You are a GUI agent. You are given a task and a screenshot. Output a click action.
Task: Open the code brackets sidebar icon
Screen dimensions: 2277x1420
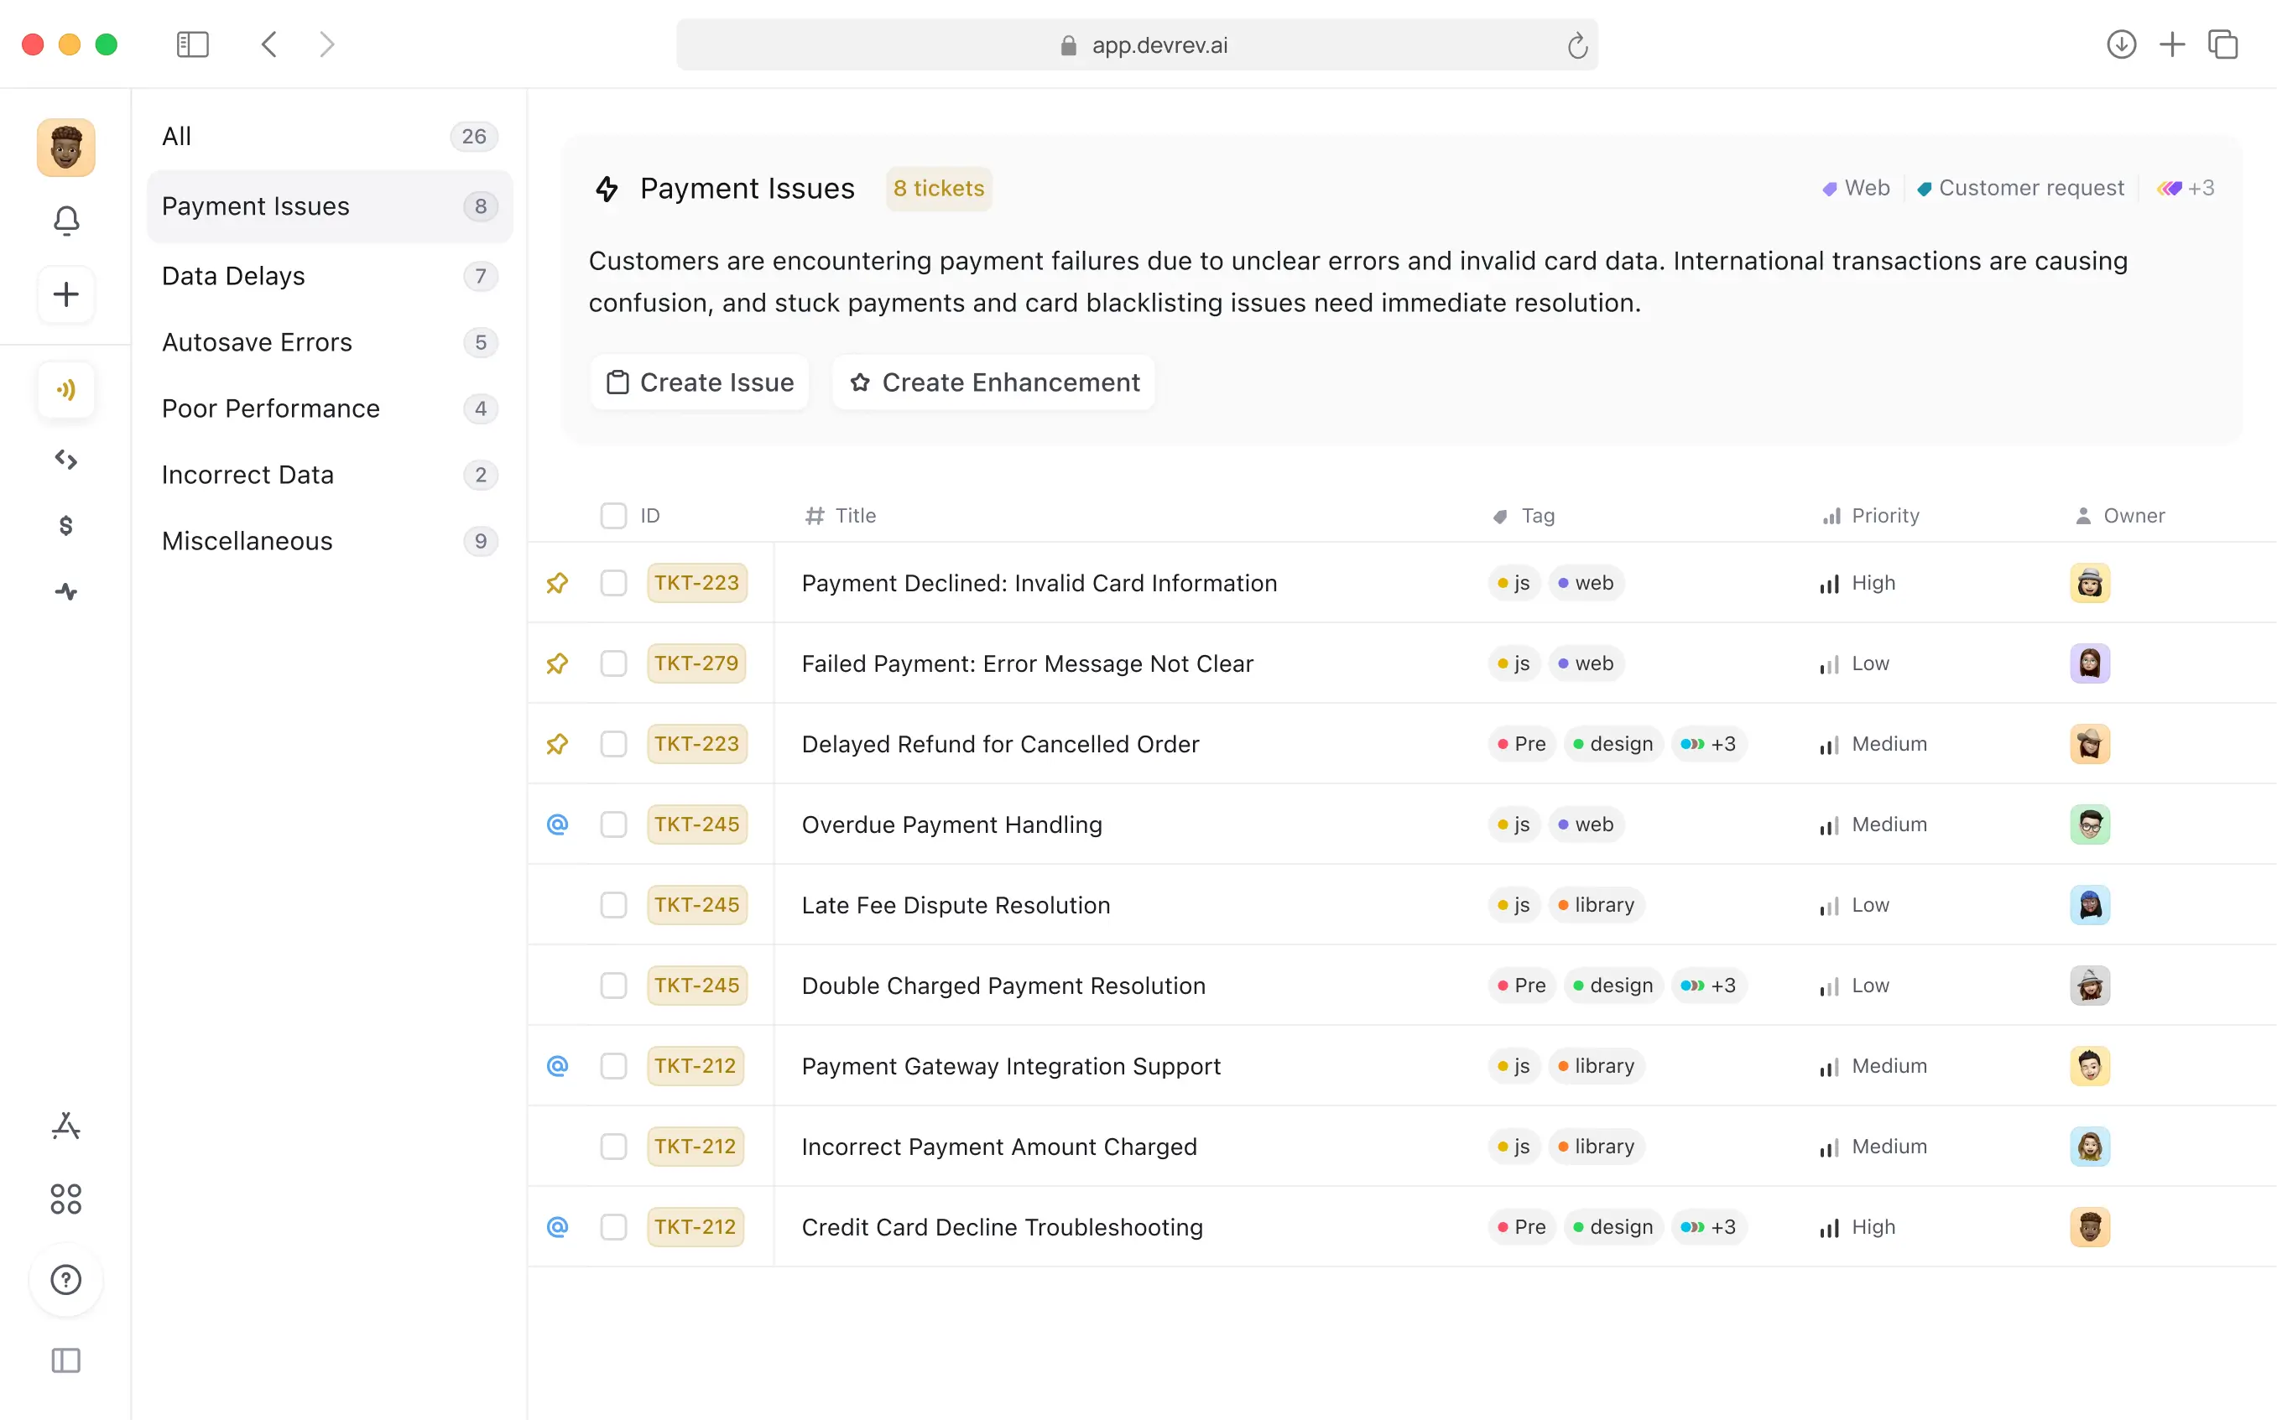[x=65, y=460]
